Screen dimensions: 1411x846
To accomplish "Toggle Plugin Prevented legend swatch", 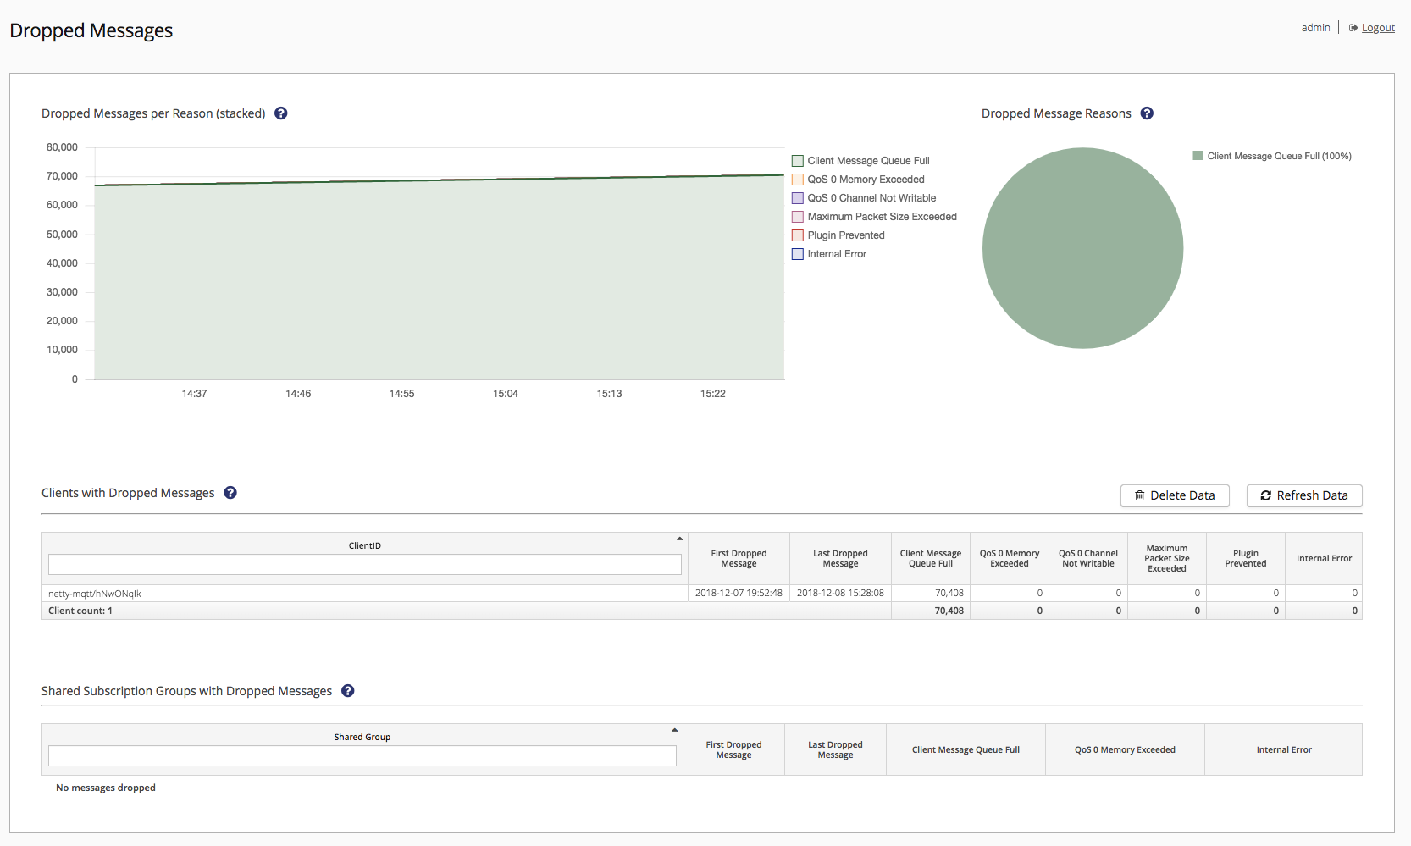I will coord(798,235).
